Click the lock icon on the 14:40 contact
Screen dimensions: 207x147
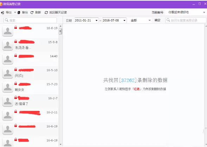click(16, 55)
